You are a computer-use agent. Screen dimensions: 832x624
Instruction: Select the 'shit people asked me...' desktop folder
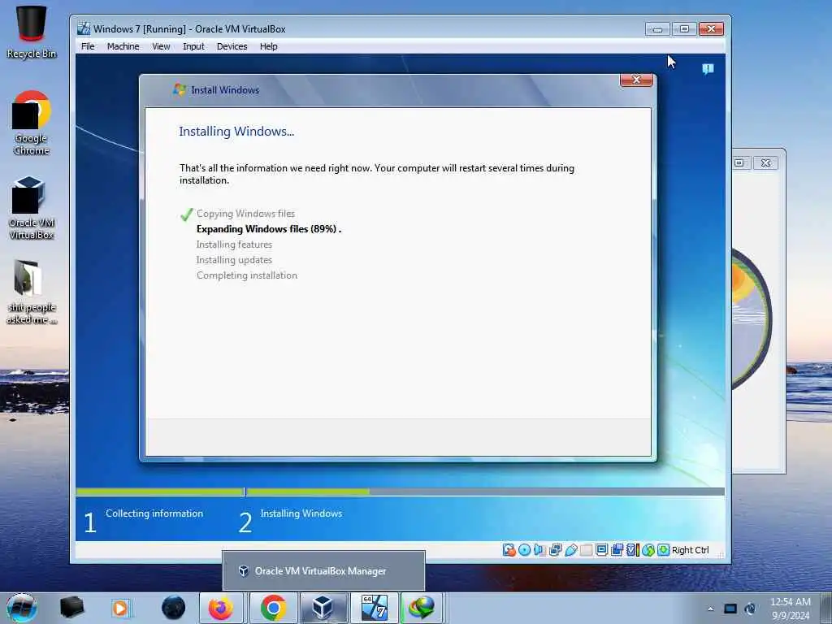[32, 292]
